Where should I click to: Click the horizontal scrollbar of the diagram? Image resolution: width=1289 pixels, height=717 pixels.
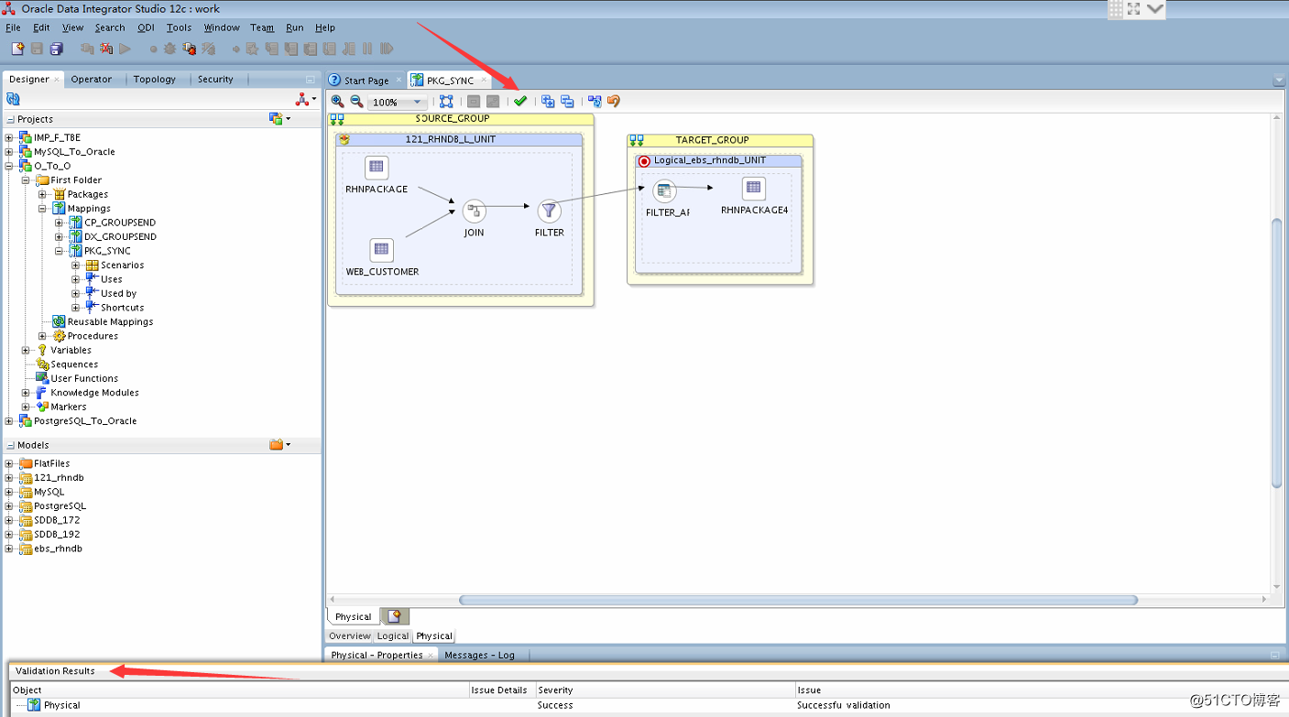(798, 600)
